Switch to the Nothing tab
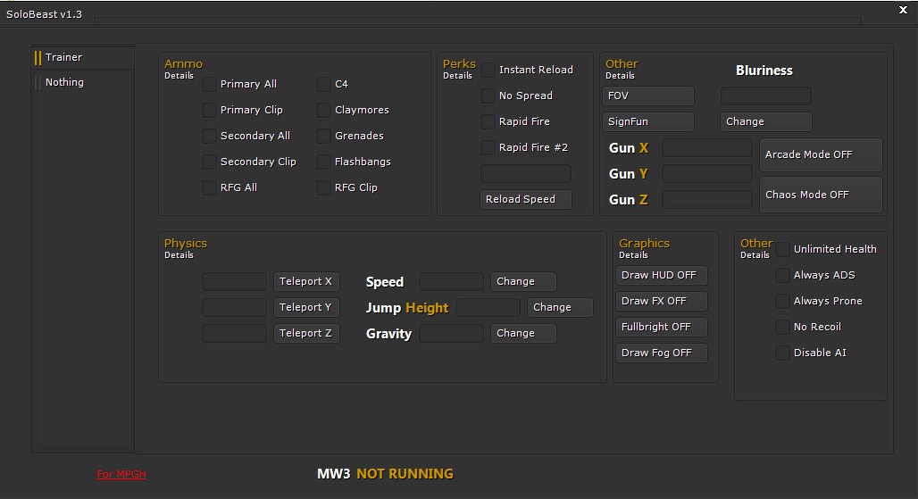918x499 pixels. (82, 82)
